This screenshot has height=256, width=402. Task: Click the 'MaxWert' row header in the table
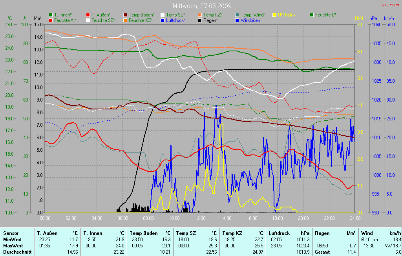pos(13,246)
